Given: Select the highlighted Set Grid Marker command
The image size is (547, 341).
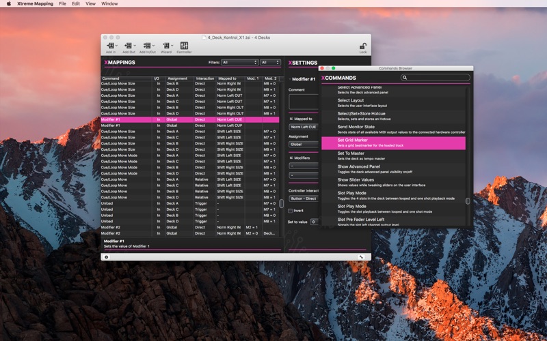Looking at the screenshot, I should click(393, 143).
